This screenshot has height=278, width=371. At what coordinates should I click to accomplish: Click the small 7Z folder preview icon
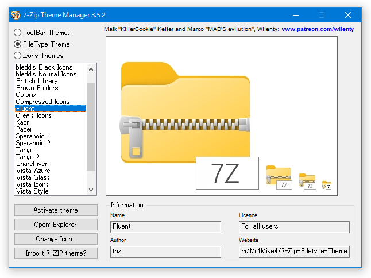307,182
